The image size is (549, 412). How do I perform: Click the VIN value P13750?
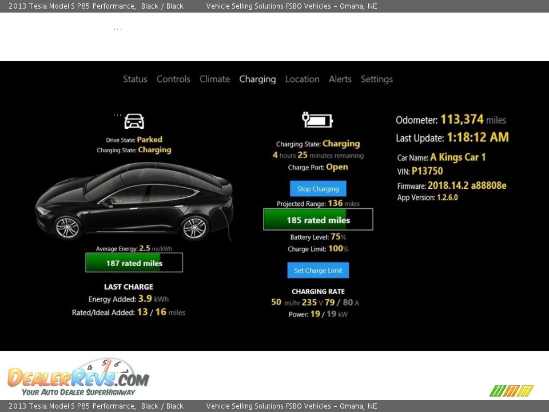coord(427,171)
